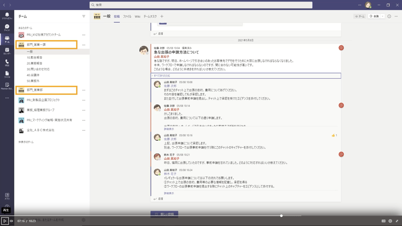Open the Calls phone icon
The height and width of the screenshot is (226, 402).
point(7,62)
